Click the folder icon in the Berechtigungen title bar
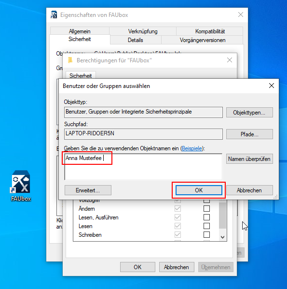This screenshot has width=287, height=289. click(70, 60)
